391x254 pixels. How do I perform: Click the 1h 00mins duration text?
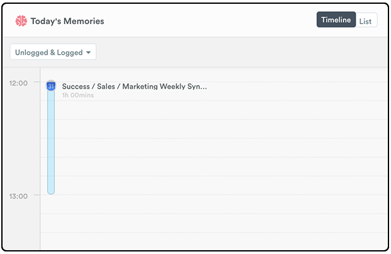pyautogui.click(x=78, y=95)
